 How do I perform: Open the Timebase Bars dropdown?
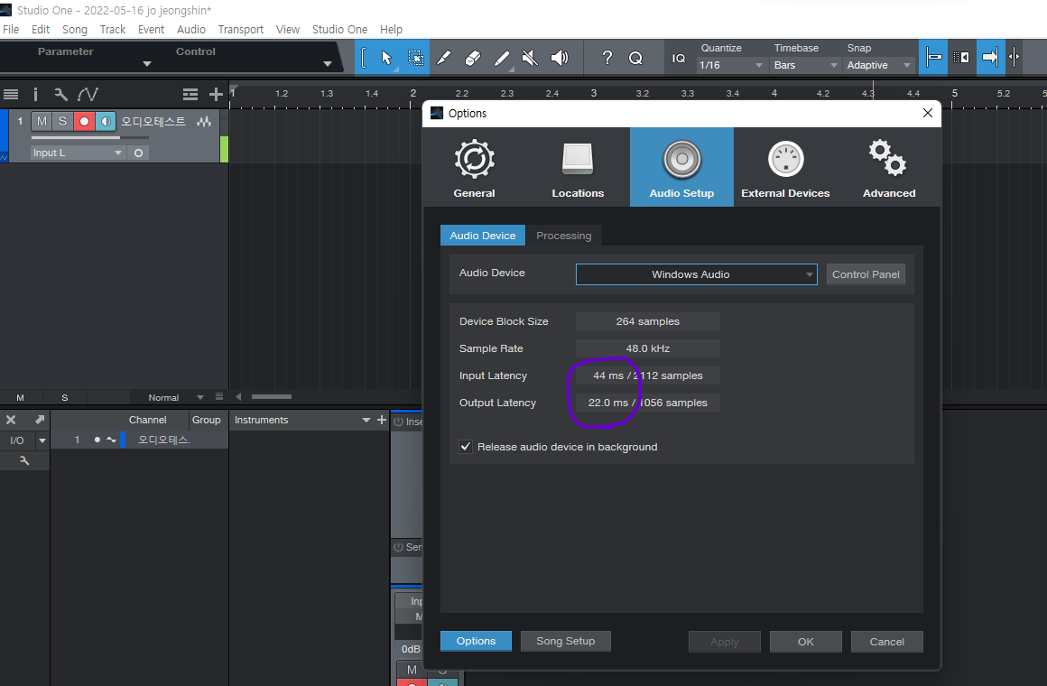[x=804, y=66]
